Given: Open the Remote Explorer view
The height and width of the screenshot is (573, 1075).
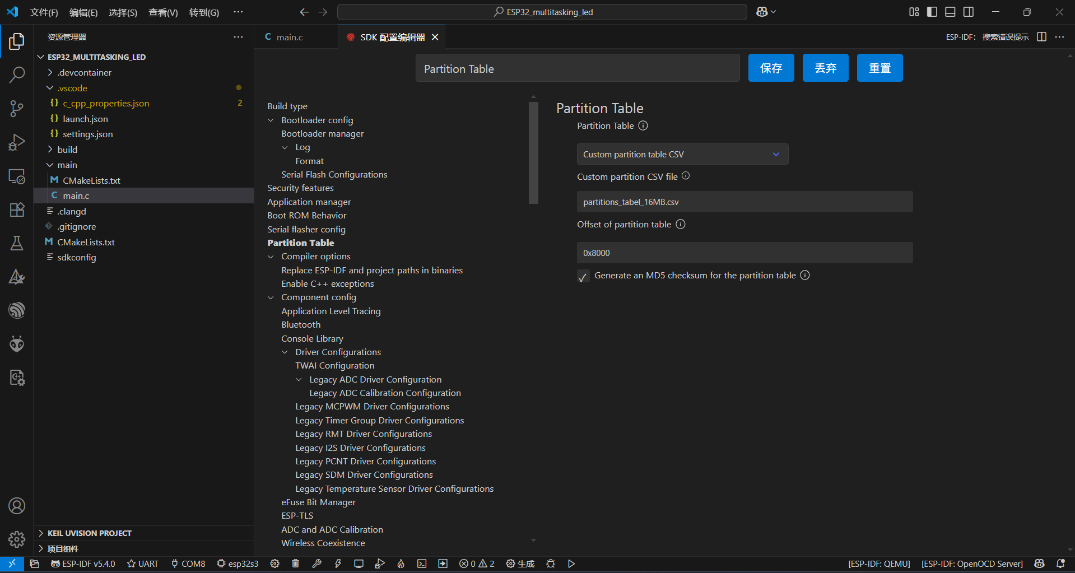Looking at the screenshot, I should click(17, 176).
